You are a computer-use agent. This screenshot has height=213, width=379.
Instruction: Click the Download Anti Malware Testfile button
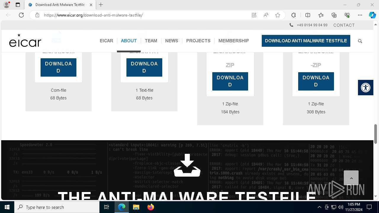click(306, 41)
